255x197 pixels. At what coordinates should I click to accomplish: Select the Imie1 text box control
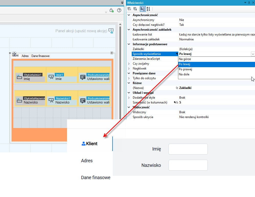62,77
